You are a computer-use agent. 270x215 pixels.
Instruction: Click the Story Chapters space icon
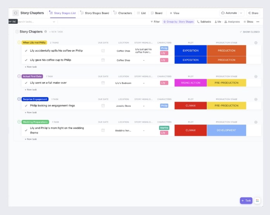tap(16, 13)
